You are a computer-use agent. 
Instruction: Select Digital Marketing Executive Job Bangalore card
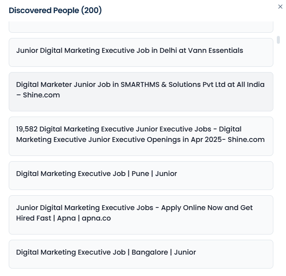coord(141,254)
